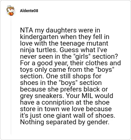The image size is (131, 140).
Task: Click the quoted word "girls" in the comment
Action: (83, 56)
